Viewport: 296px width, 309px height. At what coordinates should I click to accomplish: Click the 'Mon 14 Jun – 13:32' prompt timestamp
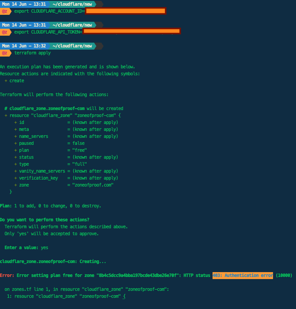point(24,46)
